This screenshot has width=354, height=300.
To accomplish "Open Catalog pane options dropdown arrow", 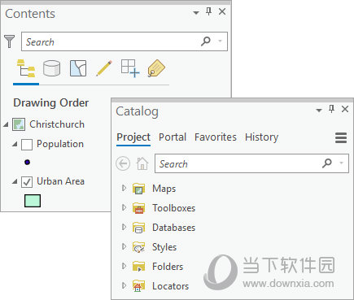I will [319, 110].
